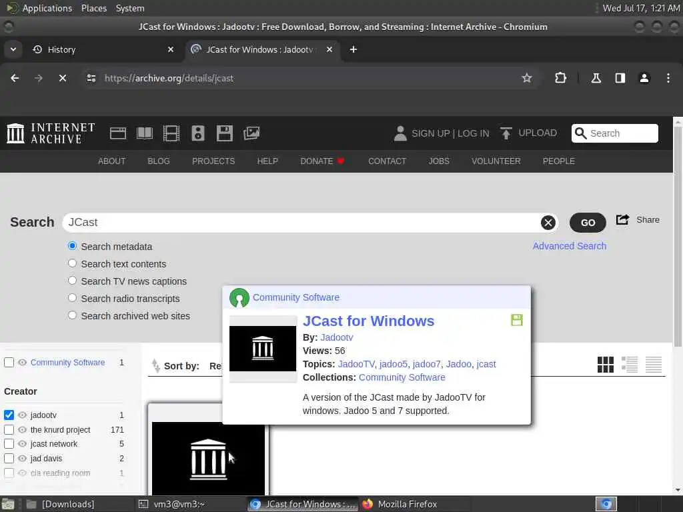
Task: Close the JCast for Windows tab
Action: 329,49
